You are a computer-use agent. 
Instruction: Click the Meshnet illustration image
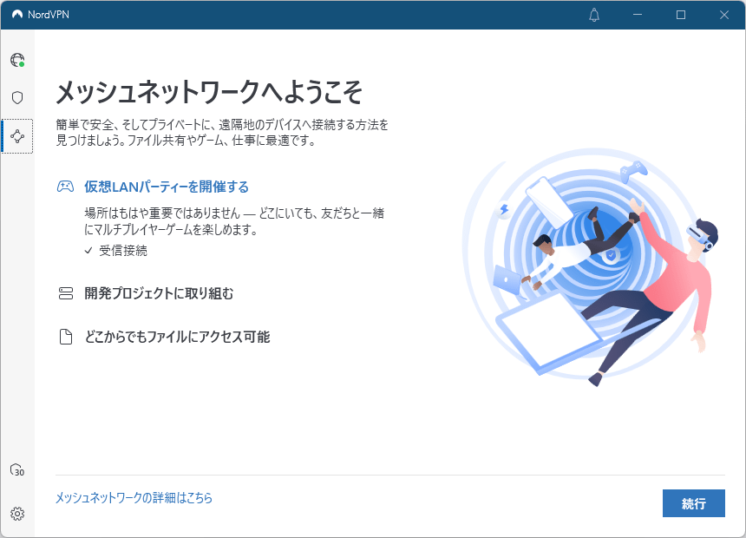[x=590, y=266]
